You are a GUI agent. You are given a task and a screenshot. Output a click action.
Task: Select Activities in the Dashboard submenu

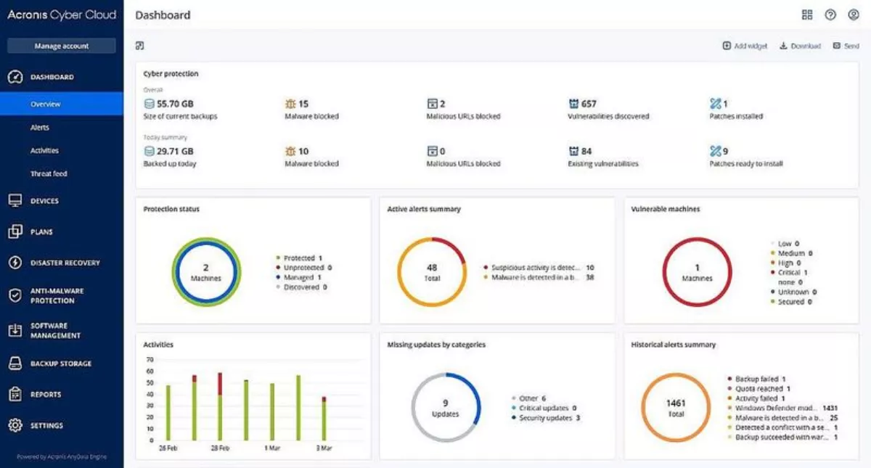44,151
